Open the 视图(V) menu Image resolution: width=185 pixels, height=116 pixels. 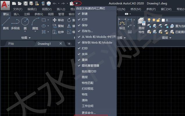[x=47, y=9]
